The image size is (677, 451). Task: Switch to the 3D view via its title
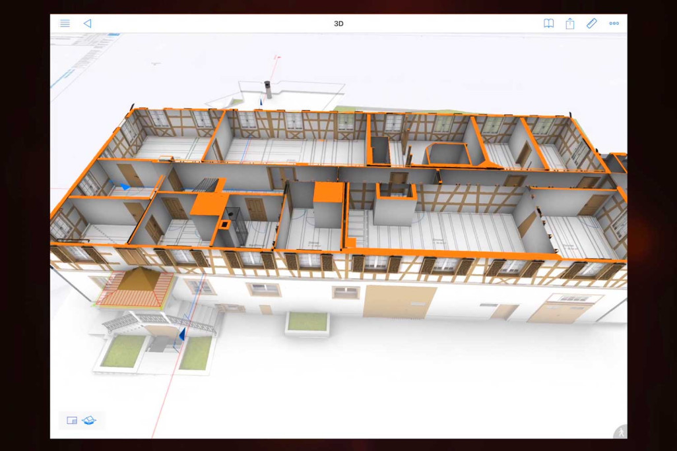(338, 23)
